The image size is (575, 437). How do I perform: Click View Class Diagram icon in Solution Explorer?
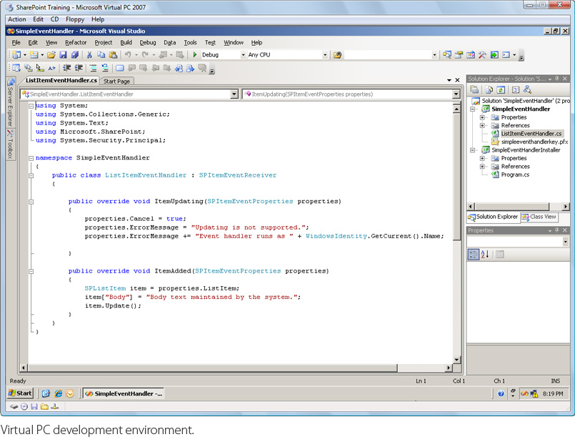point(527,89)
